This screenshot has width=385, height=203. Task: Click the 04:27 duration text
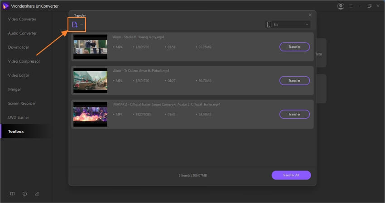click(x=171, y=81)
